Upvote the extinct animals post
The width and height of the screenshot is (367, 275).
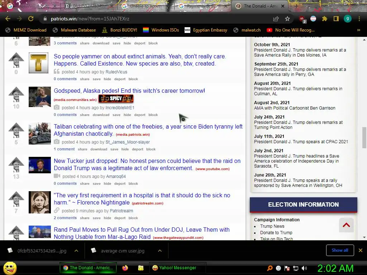16,60
